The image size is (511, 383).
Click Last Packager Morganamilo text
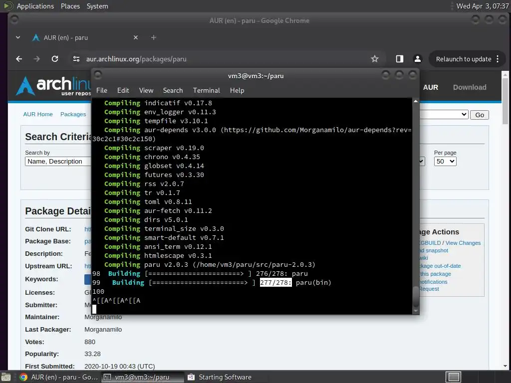click(x=103, y=330)
